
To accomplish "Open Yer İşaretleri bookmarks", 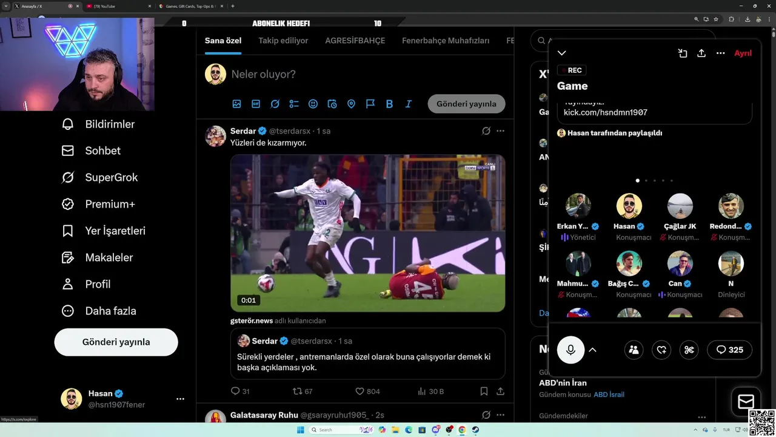I will pos(103,231).
